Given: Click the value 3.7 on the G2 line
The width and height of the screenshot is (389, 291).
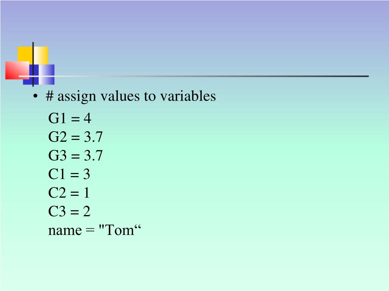Looking at the screenshot, I should point(93,137).
